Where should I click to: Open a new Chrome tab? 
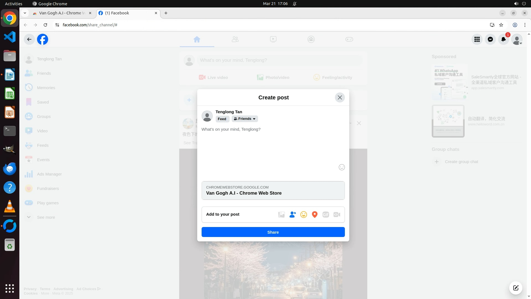166,13
